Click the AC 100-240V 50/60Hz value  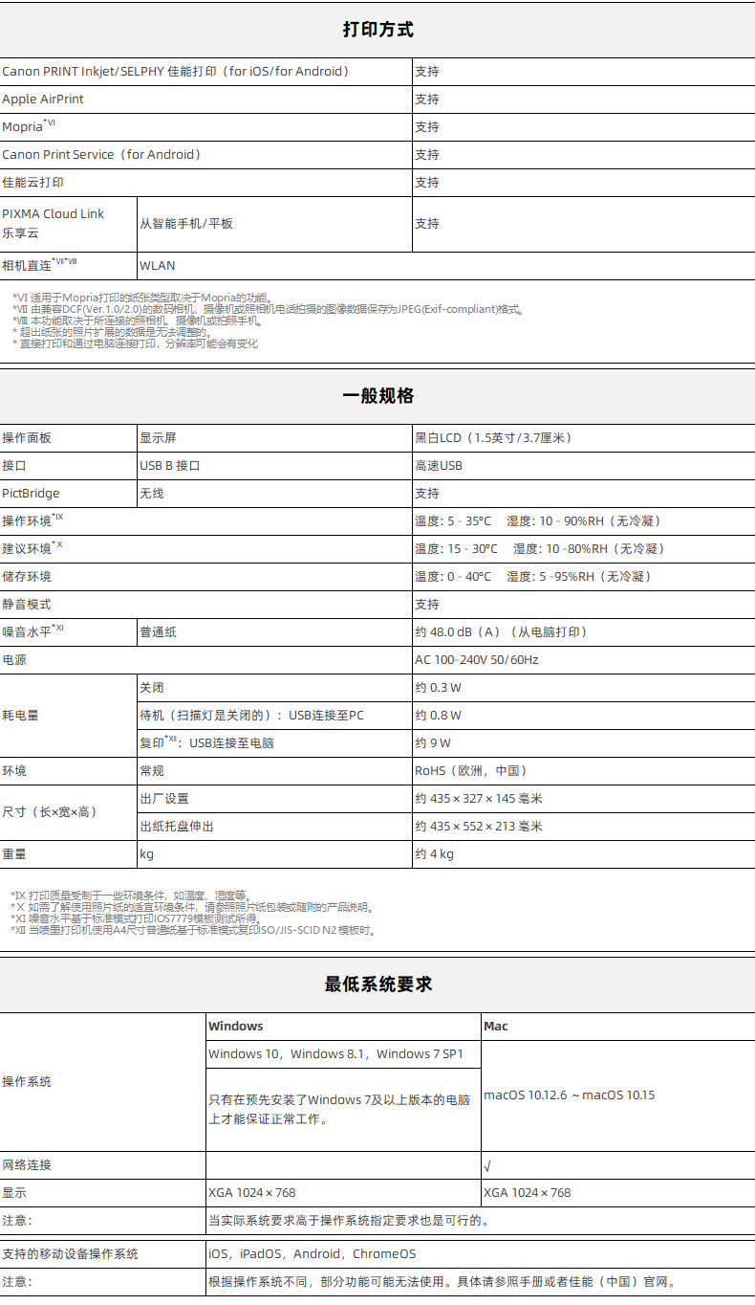[x=477, y=659]
